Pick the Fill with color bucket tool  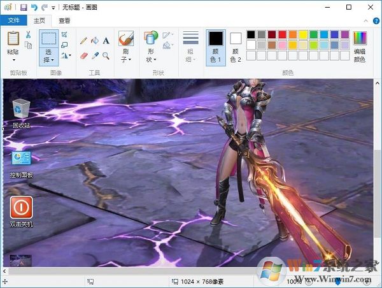point(95,40)
